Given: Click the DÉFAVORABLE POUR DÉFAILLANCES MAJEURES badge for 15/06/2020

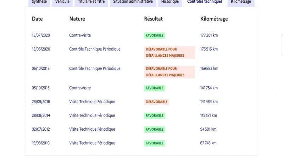Looking at the screenshot, I should click(x=170, y=52).
